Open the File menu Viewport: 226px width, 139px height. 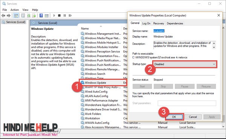5,10
